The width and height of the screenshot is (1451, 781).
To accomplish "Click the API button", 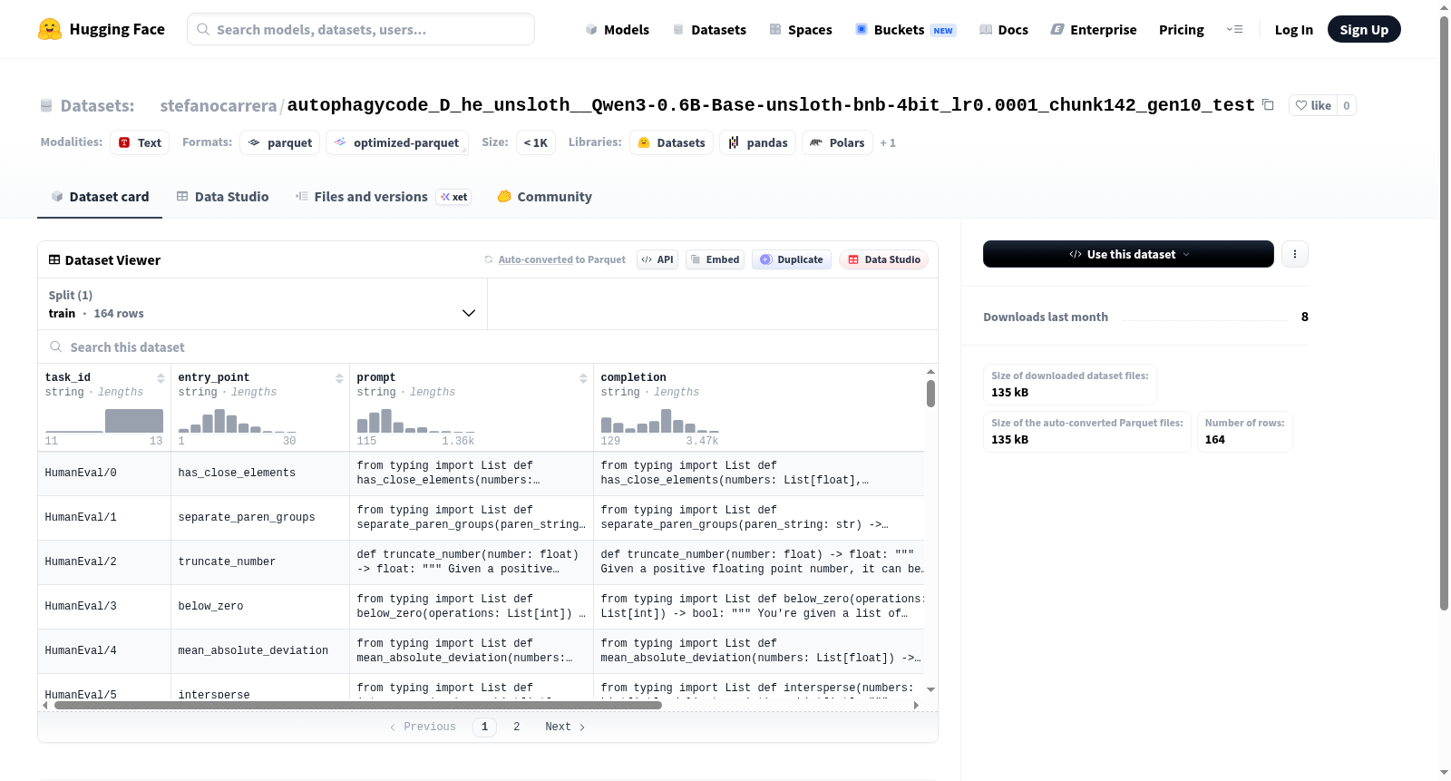I will click(x=657, y=259).
